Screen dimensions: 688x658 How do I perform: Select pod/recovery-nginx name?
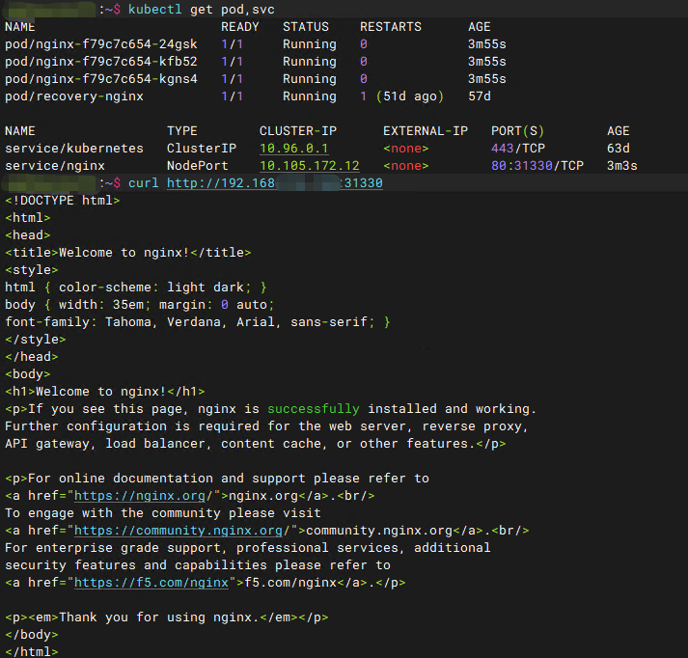(x=73, y=96)
